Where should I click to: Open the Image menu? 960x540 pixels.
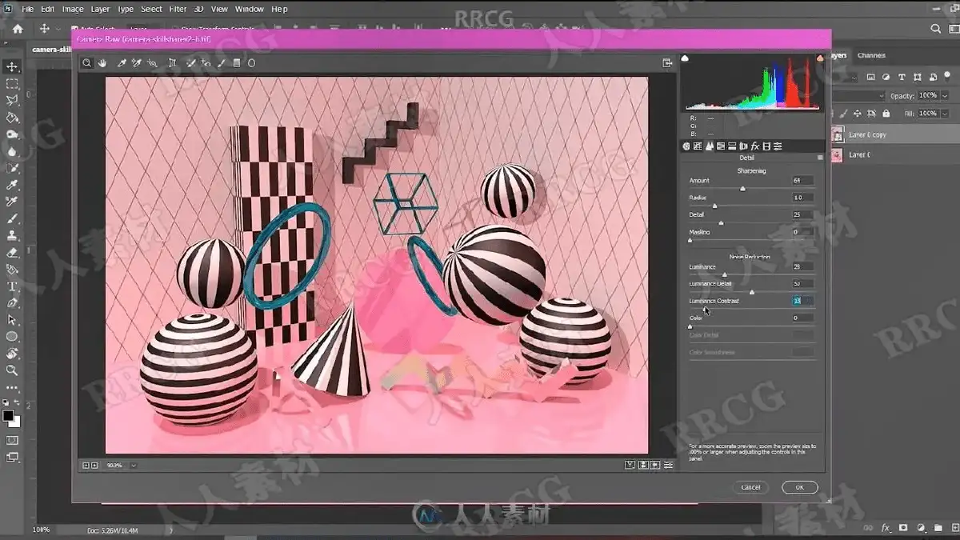pos(73,9)
